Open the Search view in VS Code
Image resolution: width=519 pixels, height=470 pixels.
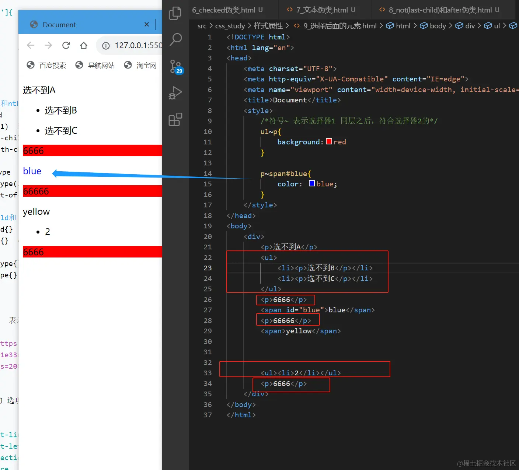(x=175, y=39)
